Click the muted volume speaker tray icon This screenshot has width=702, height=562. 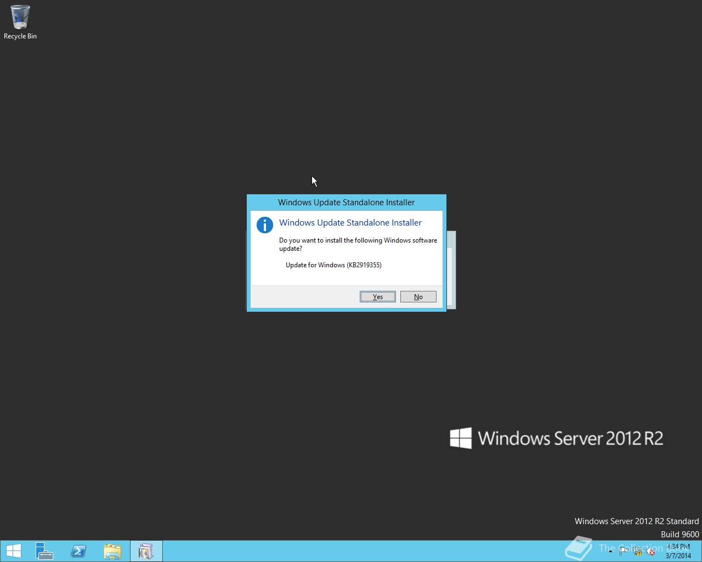pyautogui.click(x=651, y=552)
